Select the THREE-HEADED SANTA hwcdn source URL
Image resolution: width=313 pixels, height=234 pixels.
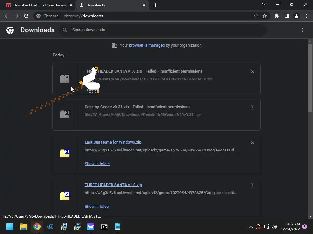tap(160, 193)
